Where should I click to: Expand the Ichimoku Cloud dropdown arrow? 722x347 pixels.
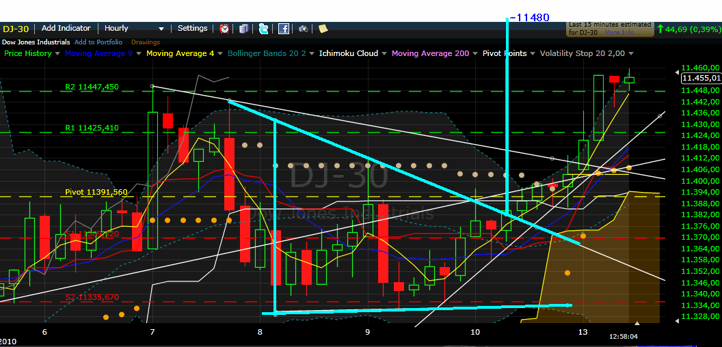(x=384, y=53)
